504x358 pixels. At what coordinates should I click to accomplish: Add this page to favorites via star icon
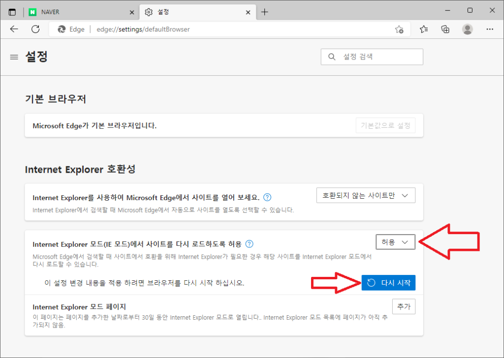tap(400, 29)
